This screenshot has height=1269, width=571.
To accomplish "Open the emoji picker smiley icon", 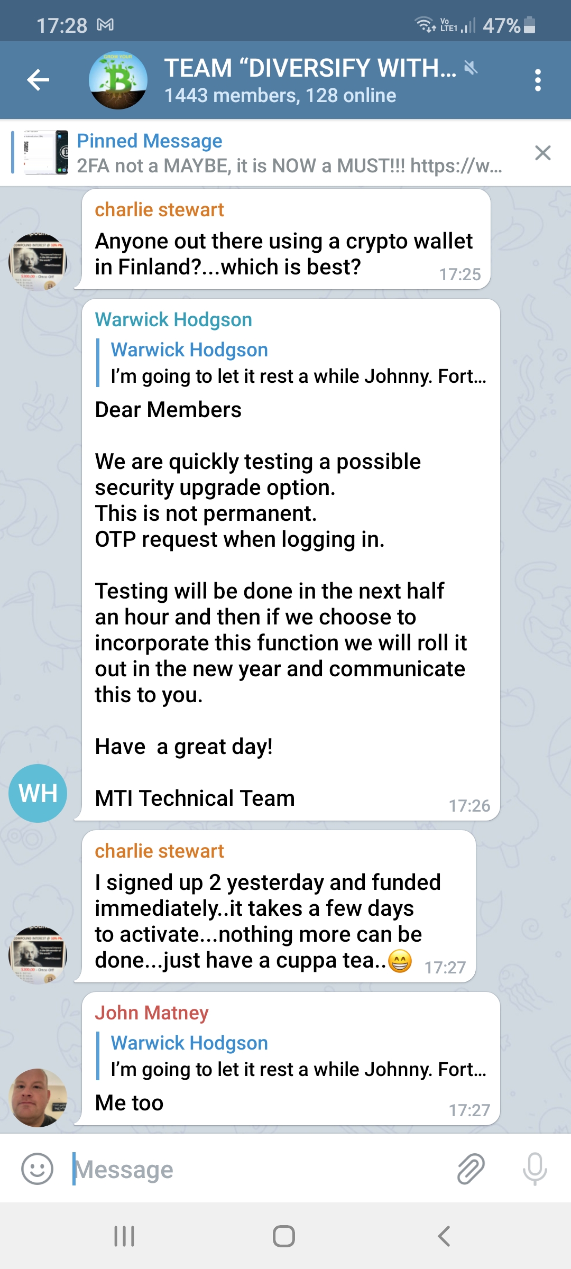I will [x=37, y=1169].
